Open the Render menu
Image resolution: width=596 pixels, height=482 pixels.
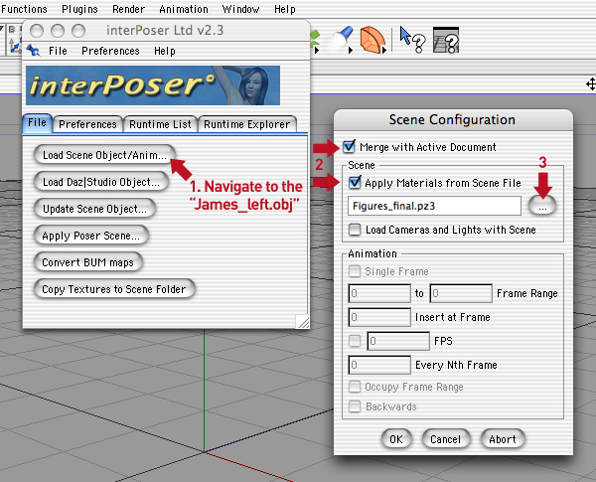128,9
